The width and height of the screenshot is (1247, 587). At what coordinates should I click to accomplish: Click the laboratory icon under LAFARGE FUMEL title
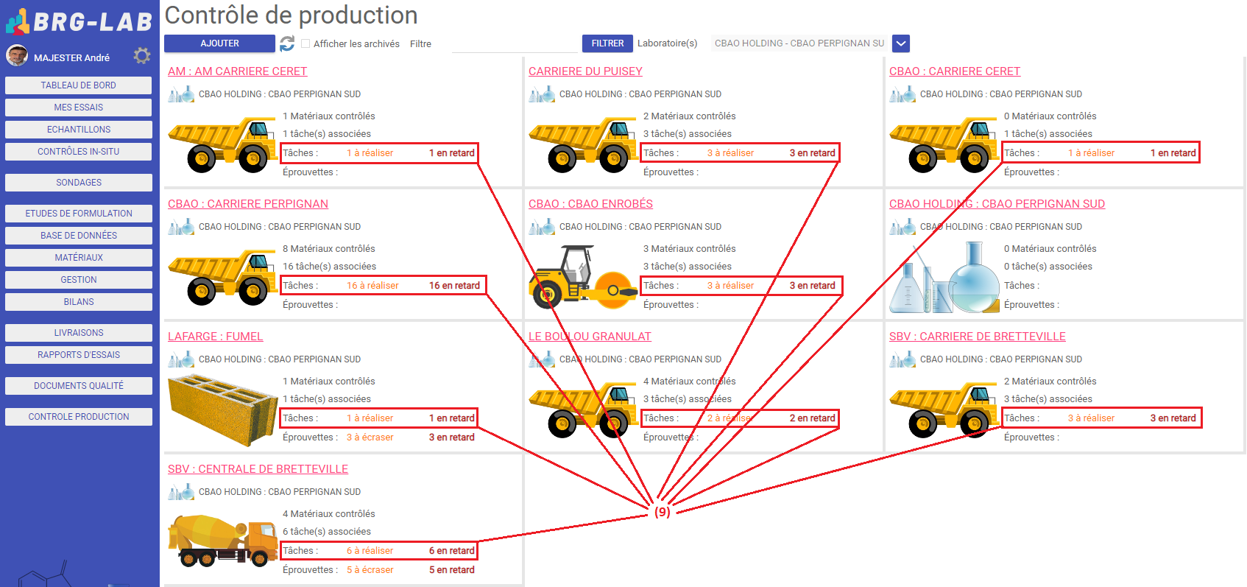181,359
